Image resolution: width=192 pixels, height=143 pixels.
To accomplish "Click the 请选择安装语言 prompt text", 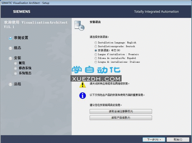I will point(99,37).
